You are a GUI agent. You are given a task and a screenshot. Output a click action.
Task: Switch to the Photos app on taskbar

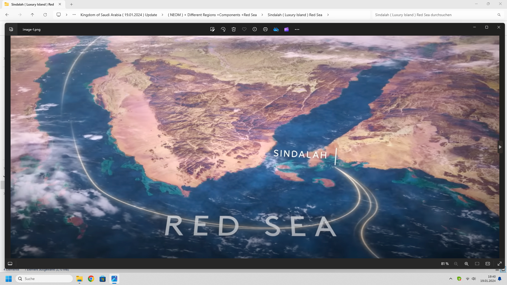pyautogui.click(x=114, y=279)
